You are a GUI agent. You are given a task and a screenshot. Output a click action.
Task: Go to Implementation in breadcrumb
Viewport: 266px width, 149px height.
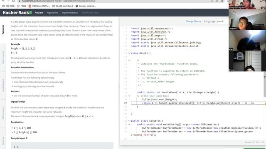[x=70, y=13]
